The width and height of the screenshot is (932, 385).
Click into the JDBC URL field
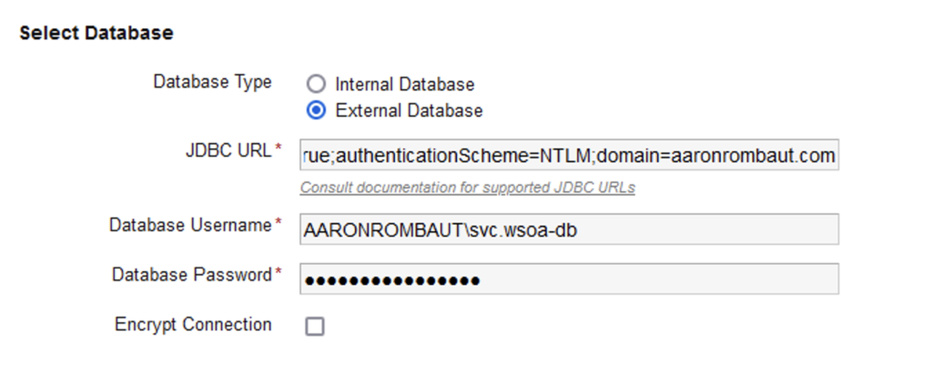pyautogui.click(x=569, y=157)
